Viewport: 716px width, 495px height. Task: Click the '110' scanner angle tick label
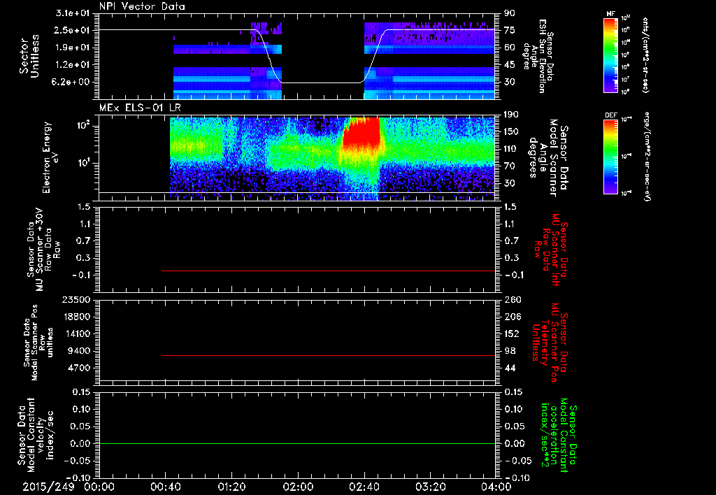pos(512,149)
